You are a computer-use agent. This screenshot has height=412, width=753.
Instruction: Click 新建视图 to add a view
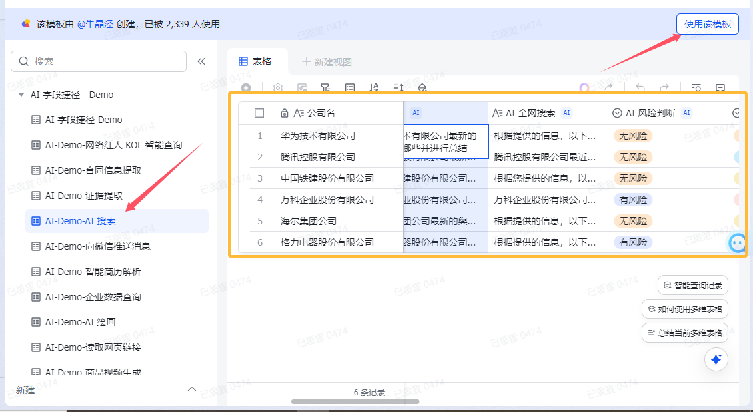327,62
